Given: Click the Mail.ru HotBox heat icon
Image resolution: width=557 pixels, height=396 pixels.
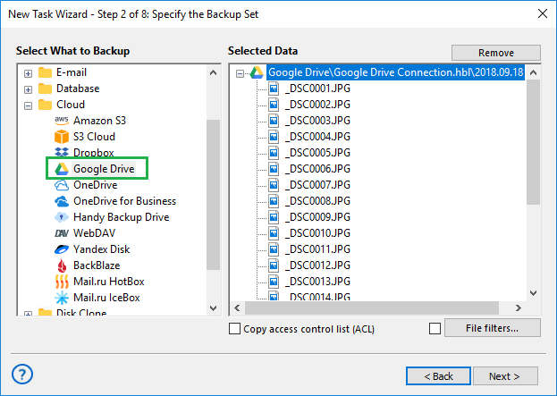Looking at the screenshot, I should 62,282.
